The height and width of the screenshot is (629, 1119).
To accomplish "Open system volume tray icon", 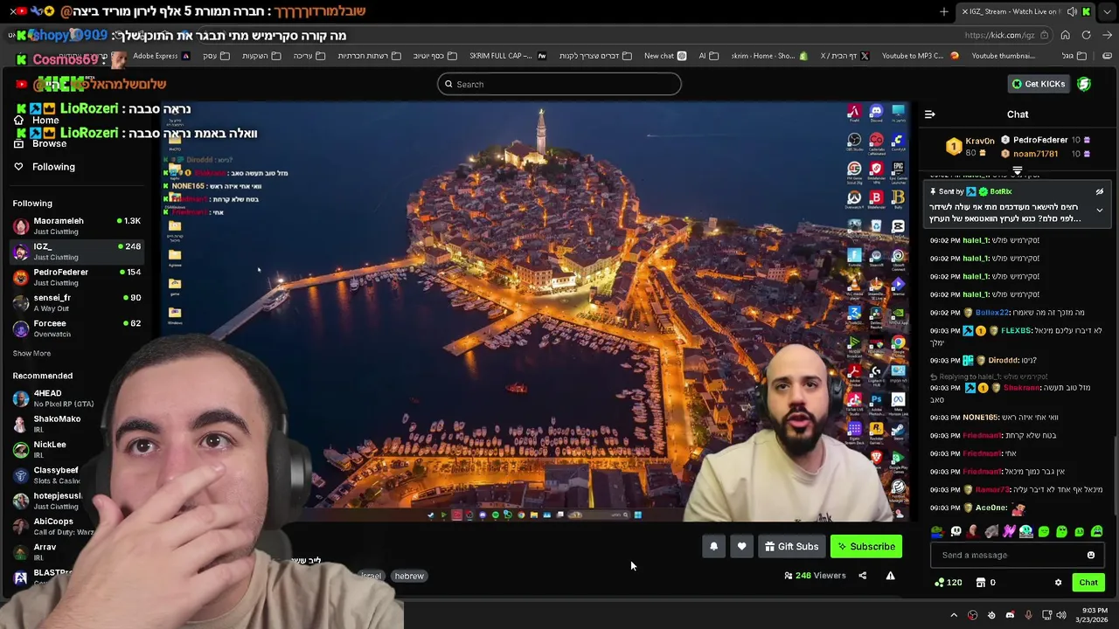I will point(1061,615).
